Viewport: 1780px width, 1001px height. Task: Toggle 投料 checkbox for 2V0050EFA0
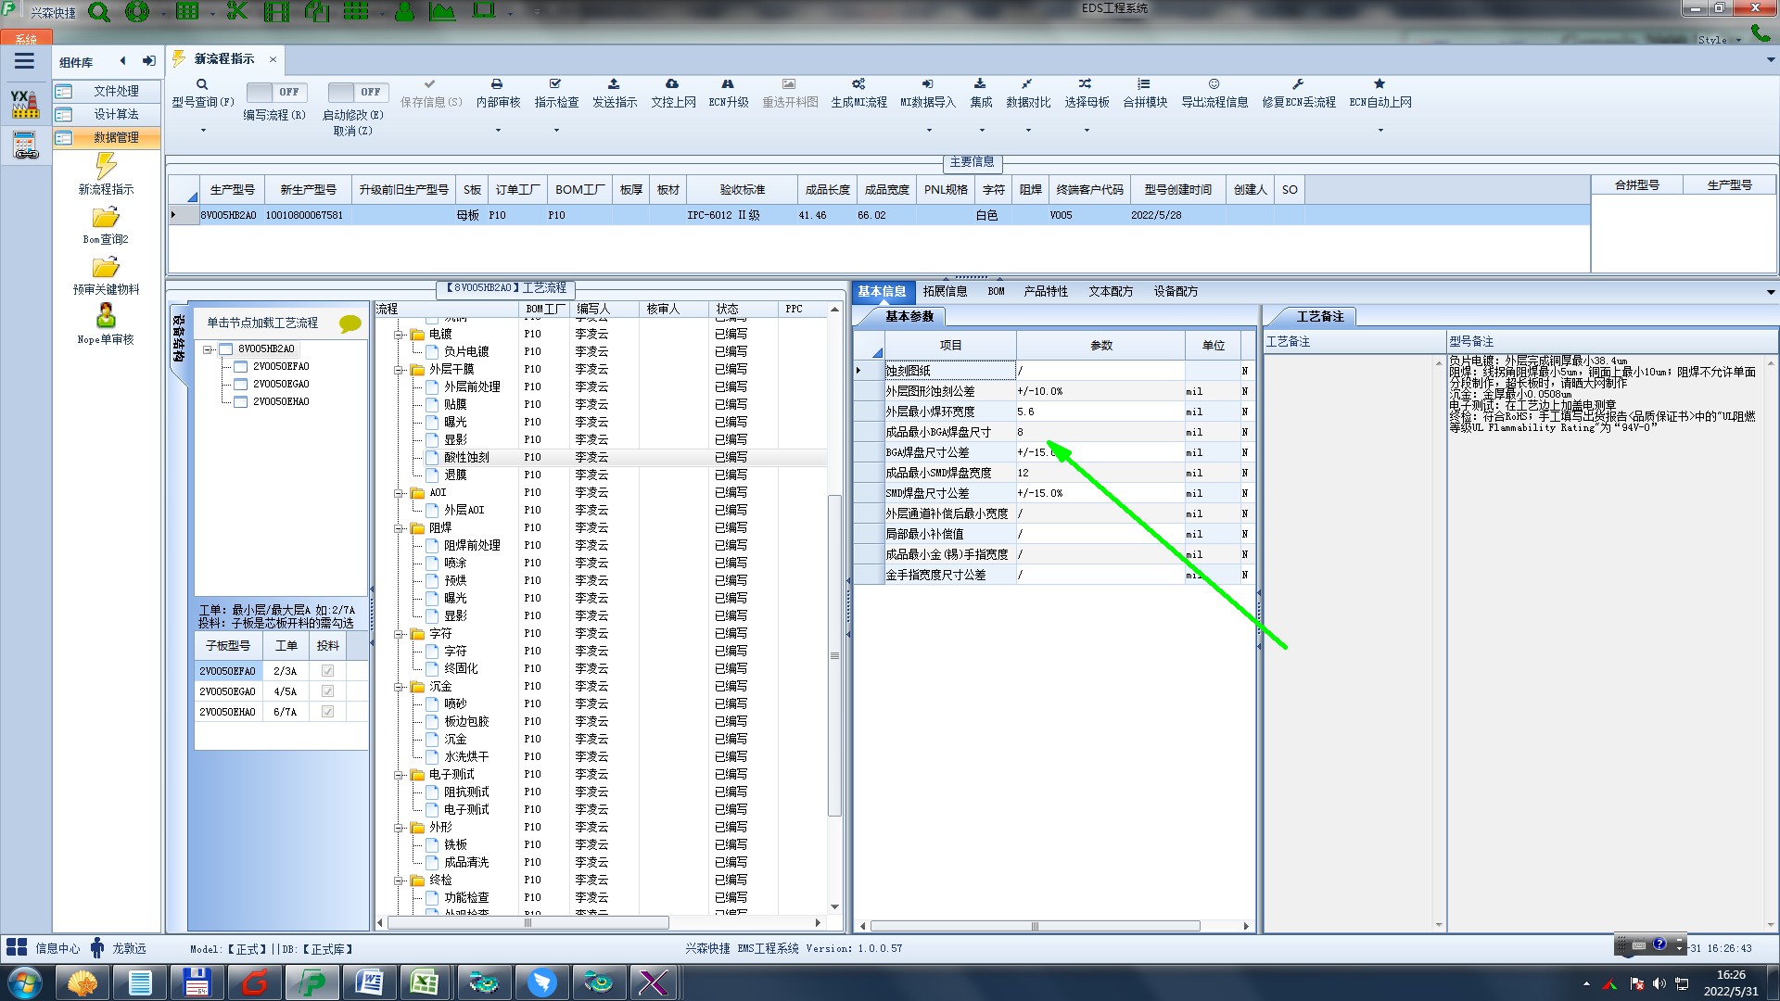pos(327,671)
